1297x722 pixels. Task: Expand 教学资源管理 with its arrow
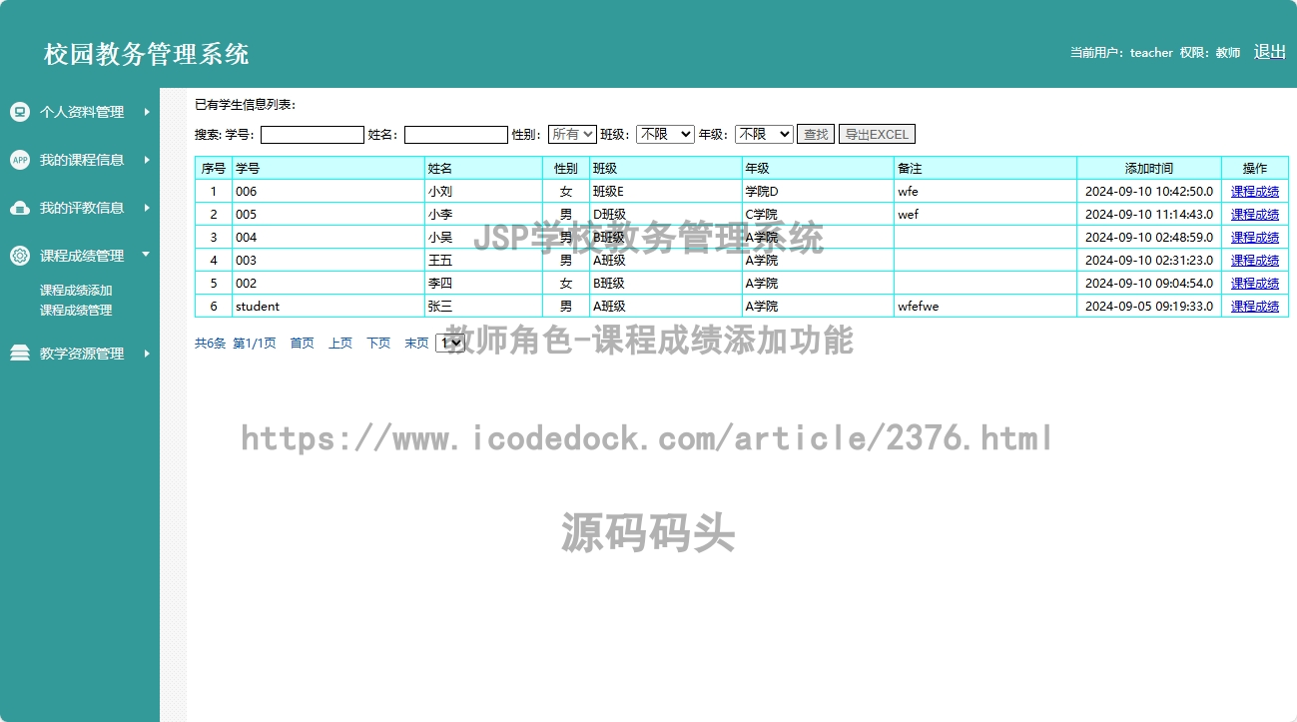coord(147,354)
